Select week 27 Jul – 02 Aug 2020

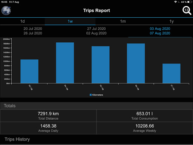(96, 31)
